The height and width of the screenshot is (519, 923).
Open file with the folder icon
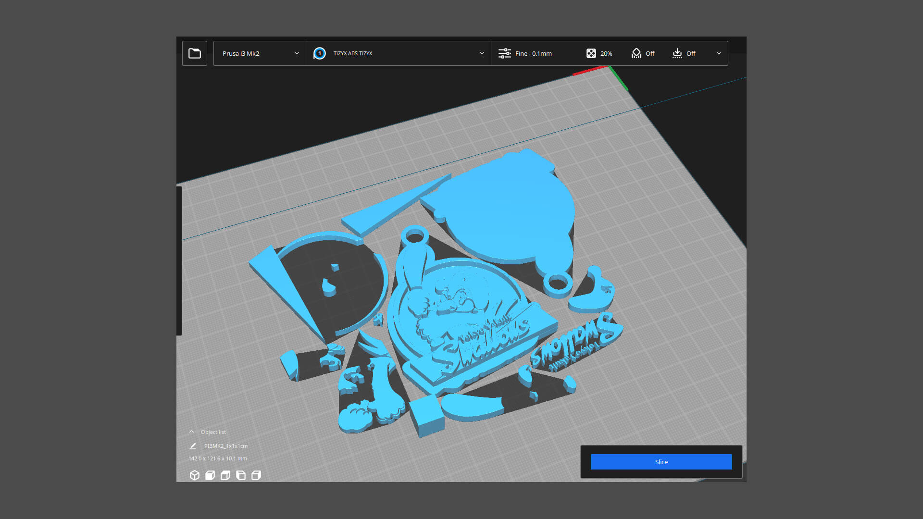pos(195,53)
